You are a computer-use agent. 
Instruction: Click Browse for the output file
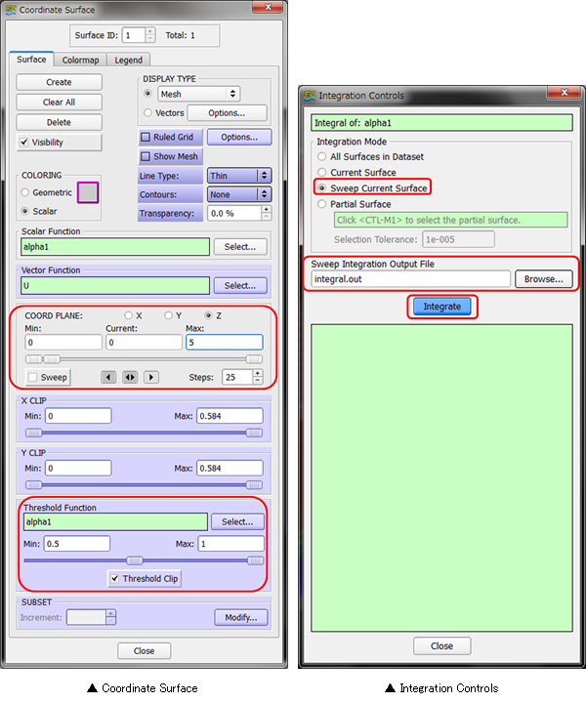[x=543, y=279]
